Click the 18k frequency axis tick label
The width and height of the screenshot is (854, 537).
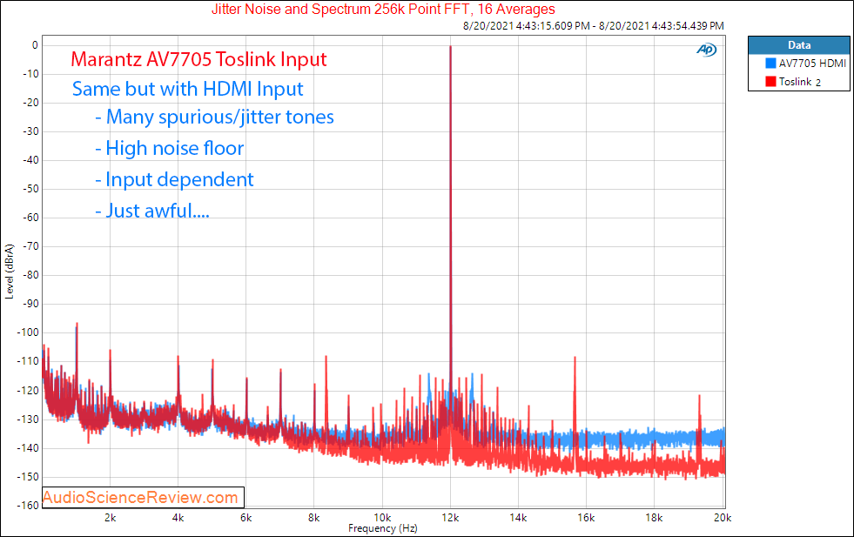(655, 518)
